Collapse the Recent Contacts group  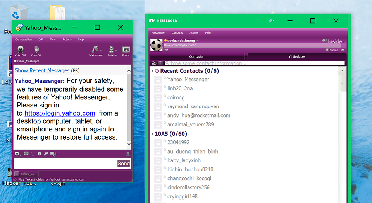click(153, 71)
